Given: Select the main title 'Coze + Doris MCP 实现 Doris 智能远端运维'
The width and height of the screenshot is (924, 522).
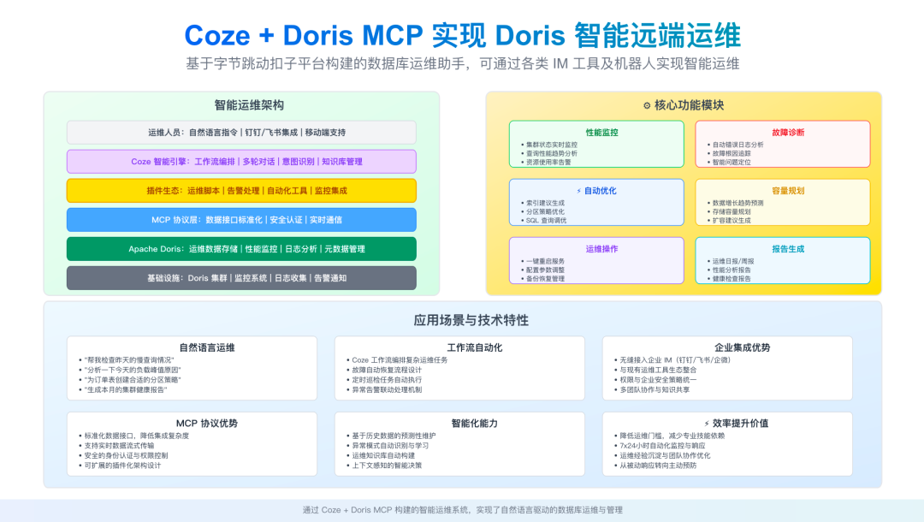Looking at the screenshot, I should 463,35.
